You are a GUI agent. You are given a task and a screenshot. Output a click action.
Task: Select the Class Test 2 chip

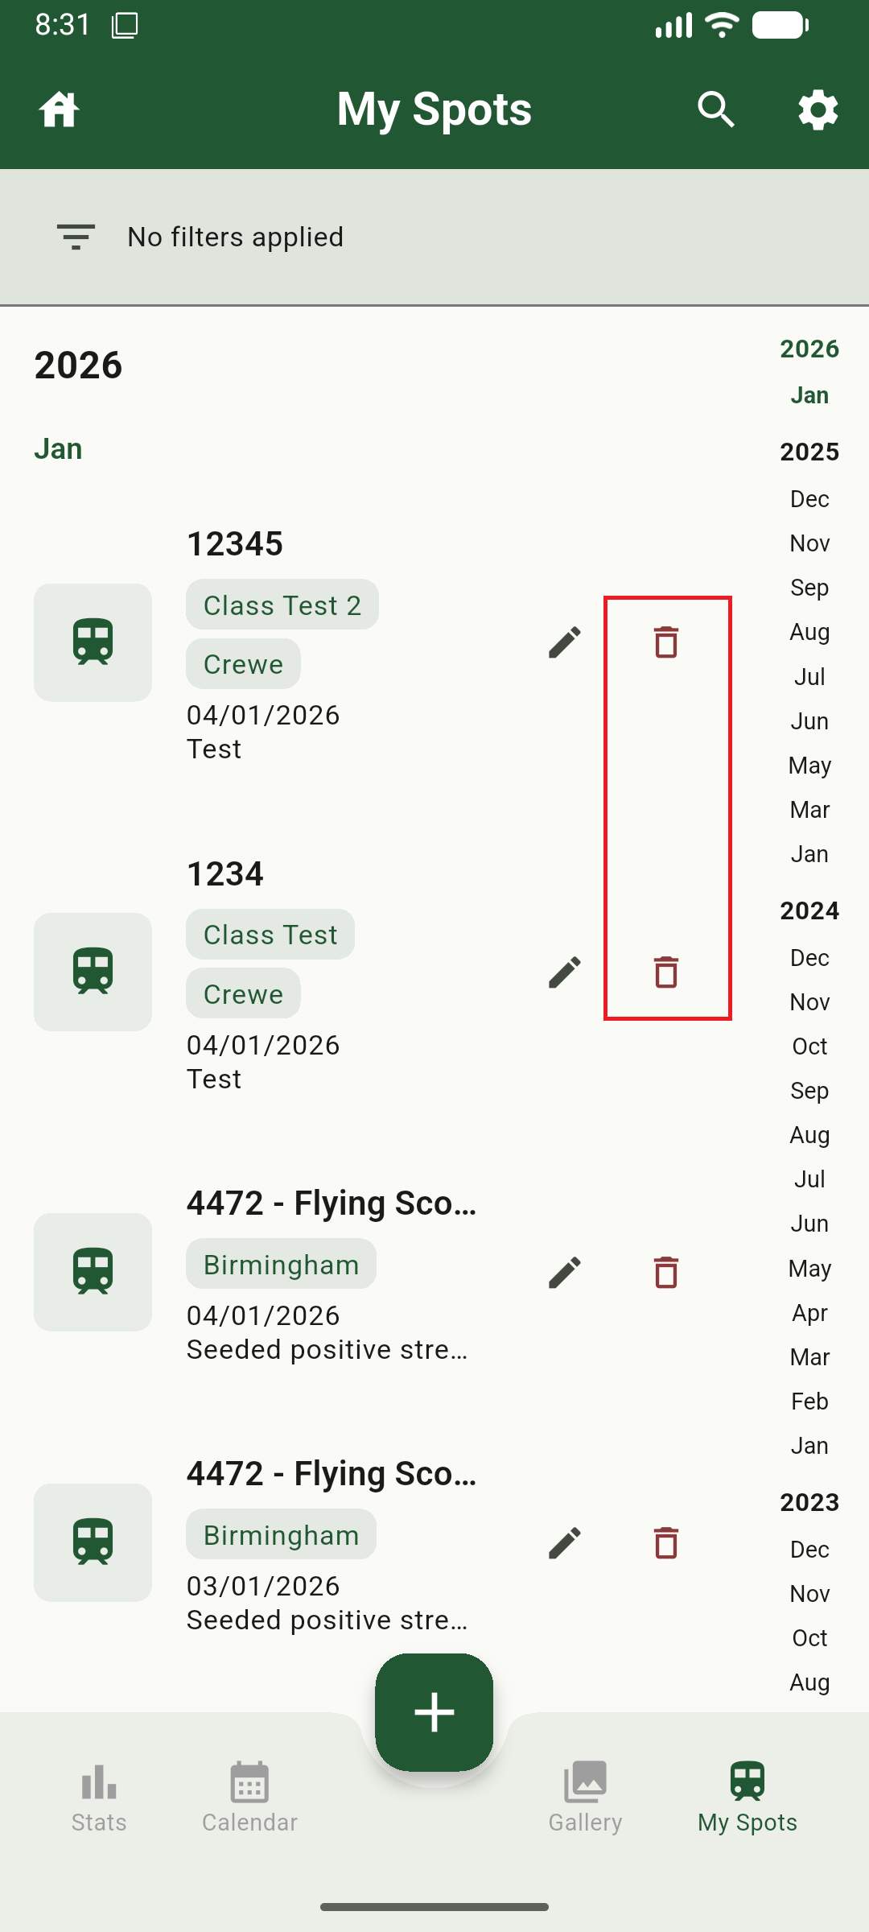point(282,605)
